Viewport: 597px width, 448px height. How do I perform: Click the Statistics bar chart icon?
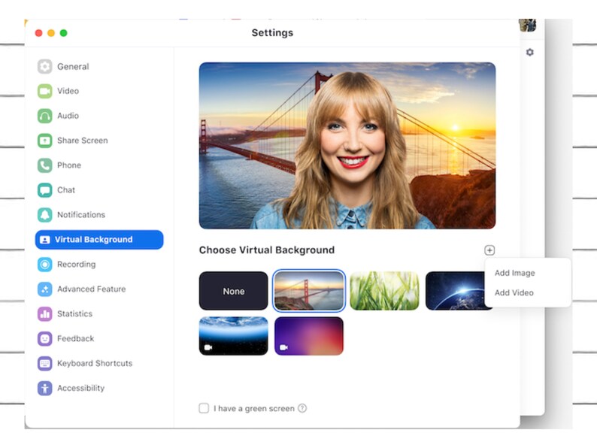coord(45,313)
